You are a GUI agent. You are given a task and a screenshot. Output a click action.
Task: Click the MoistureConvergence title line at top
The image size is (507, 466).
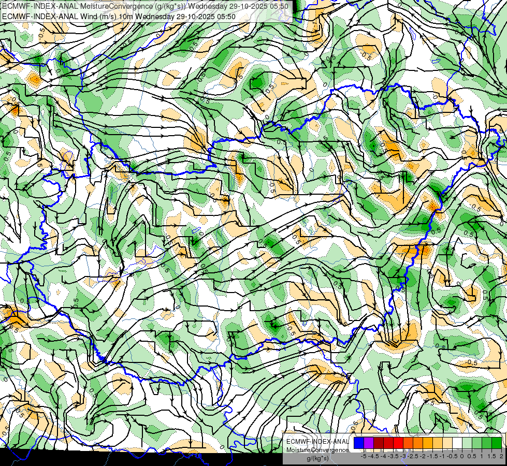[x=145, y=6]
